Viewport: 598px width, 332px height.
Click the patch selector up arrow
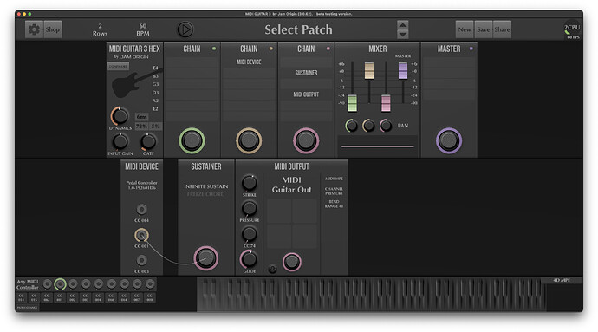(403, 25)
